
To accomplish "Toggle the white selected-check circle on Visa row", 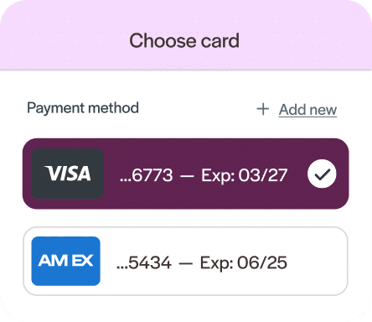I will (322, 174).
